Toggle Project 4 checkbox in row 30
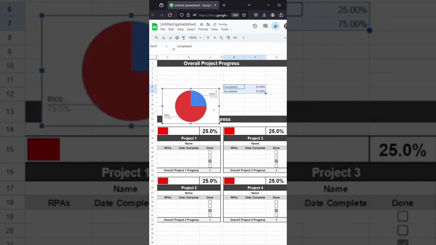The height and width of the screenshot is (245, 436). tap(276, 206)
